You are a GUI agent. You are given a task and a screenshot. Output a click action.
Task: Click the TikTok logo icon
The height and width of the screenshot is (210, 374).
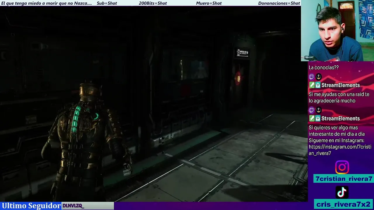(342, 192)
